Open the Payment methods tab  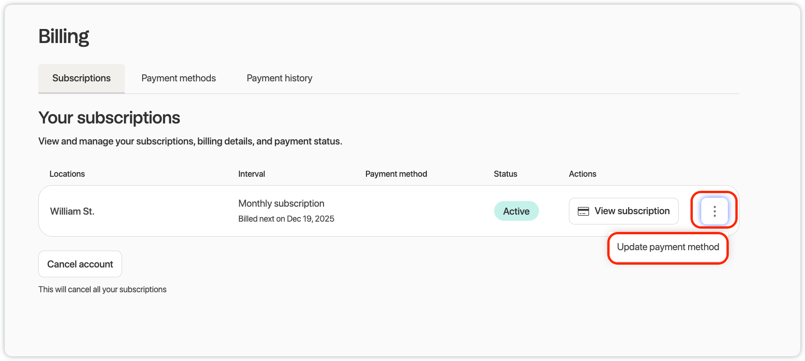click(x=179, y=79)
